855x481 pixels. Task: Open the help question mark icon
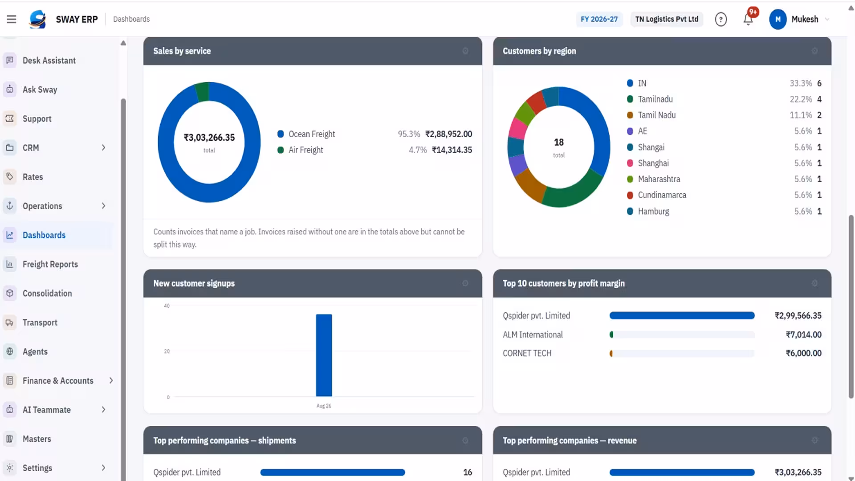[721, 19]
